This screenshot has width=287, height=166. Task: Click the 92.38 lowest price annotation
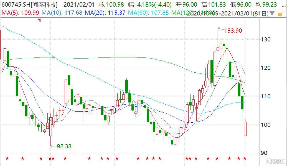point(64,146)
